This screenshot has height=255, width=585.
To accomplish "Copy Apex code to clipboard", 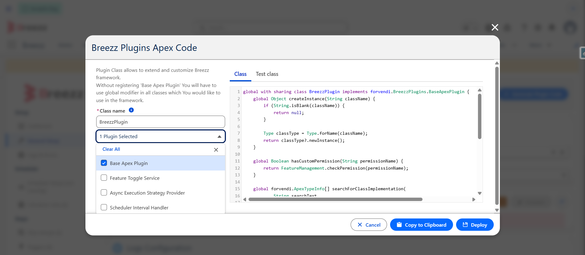I will click(421, 225).
